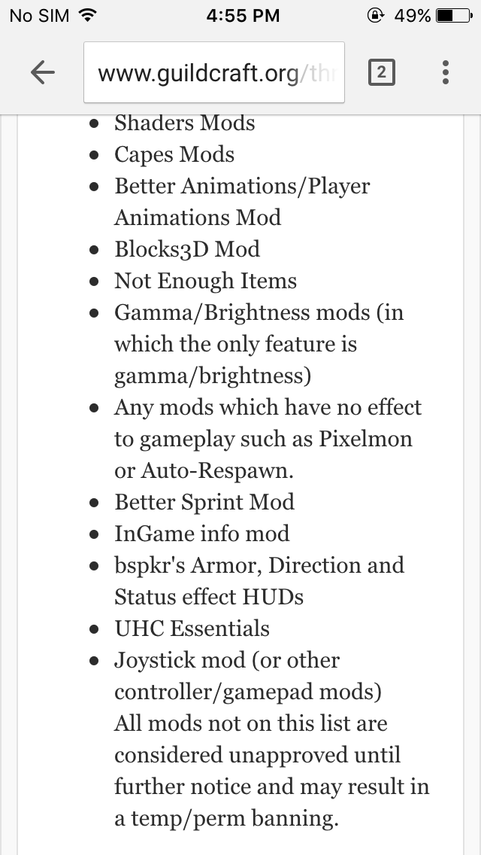Tap the InGame info mod entry
This screenshot has height=855, width=481.
[201, 534]
